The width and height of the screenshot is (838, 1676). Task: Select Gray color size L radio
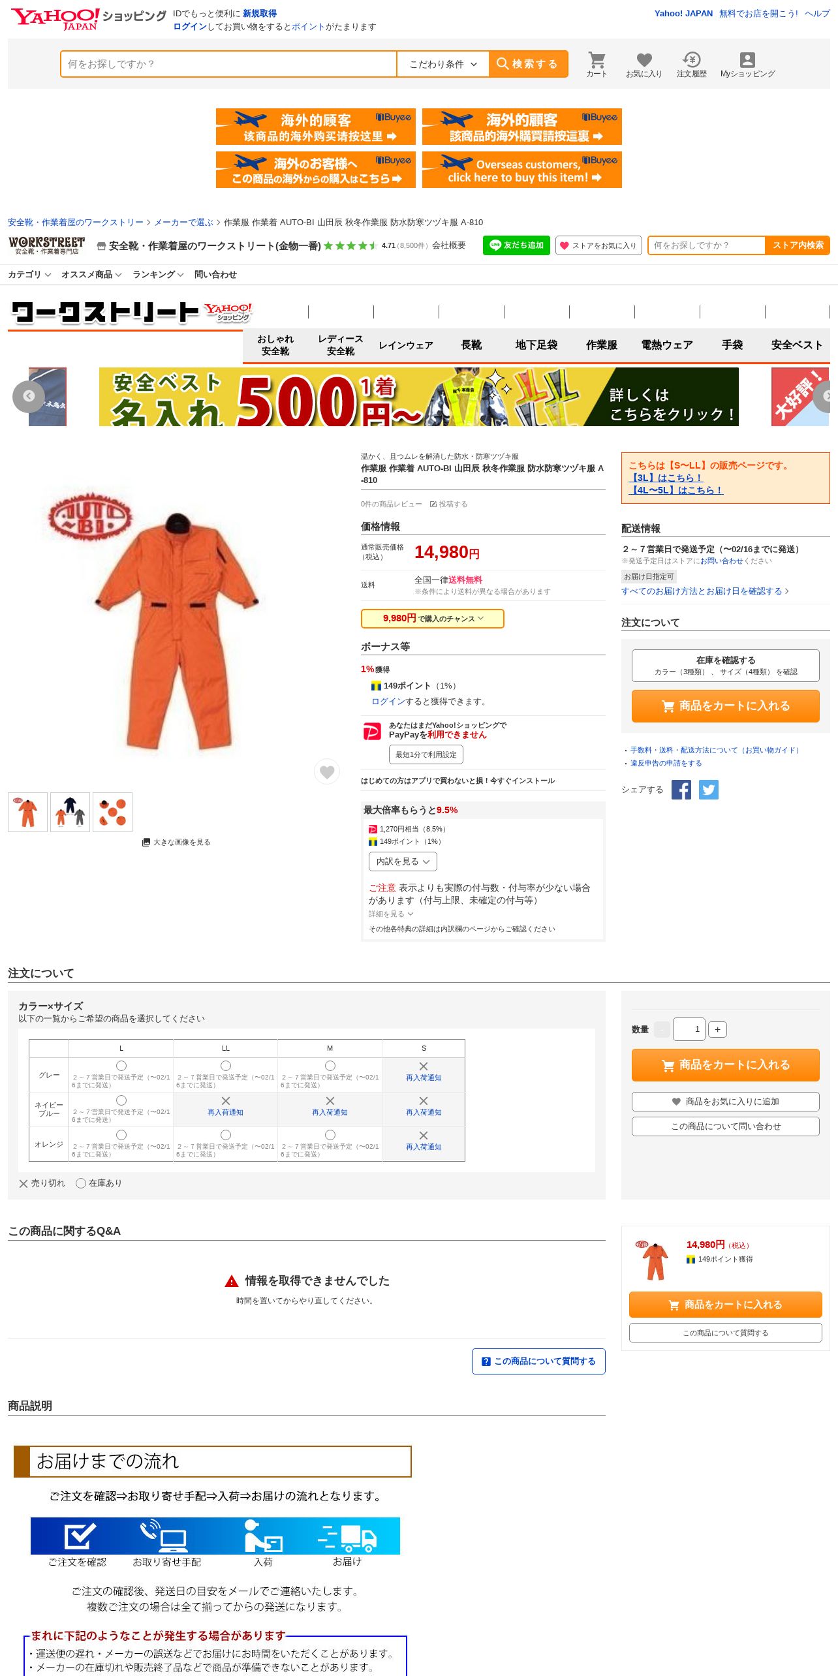coord(121,1066)
